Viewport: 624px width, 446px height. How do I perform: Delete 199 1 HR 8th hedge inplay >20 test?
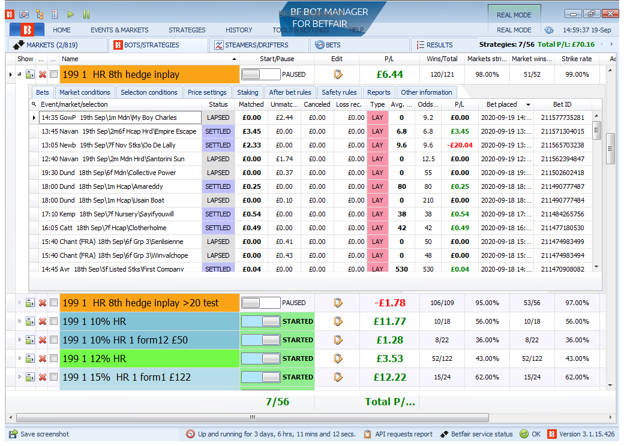43,303
